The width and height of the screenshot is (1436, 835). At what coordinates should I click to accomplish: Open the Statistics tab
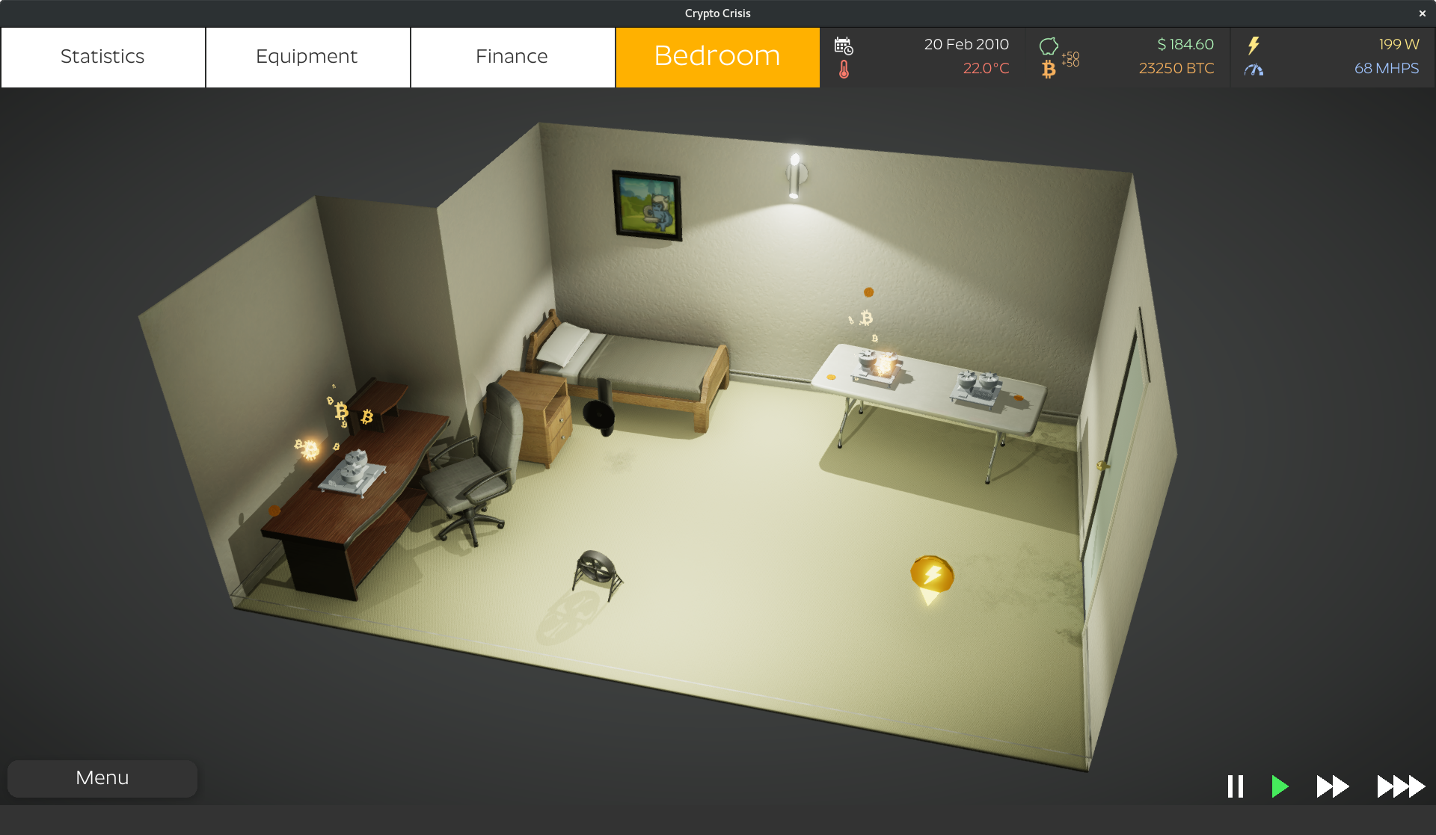click(102, 55)
